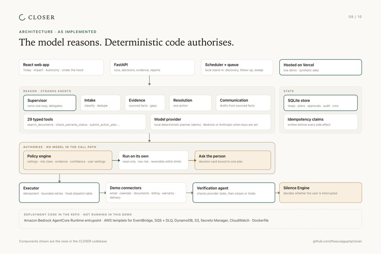
Task: Click 'classify · dedupe' text
Action: pyautogui.click(x=96, y=106)
